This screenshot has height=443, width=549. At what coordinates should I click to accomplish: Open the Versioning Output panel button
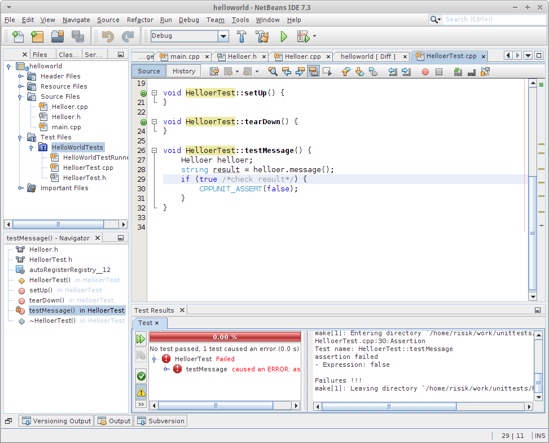click(x=56, y=421)
